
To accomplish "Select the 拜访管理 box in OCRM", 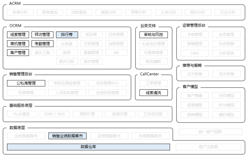I will tap(42, 35).
